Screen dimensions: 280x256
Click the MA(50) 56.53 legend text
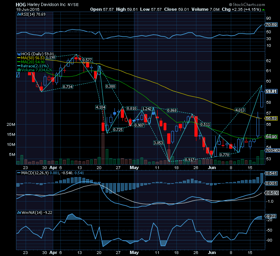[33, 58]
